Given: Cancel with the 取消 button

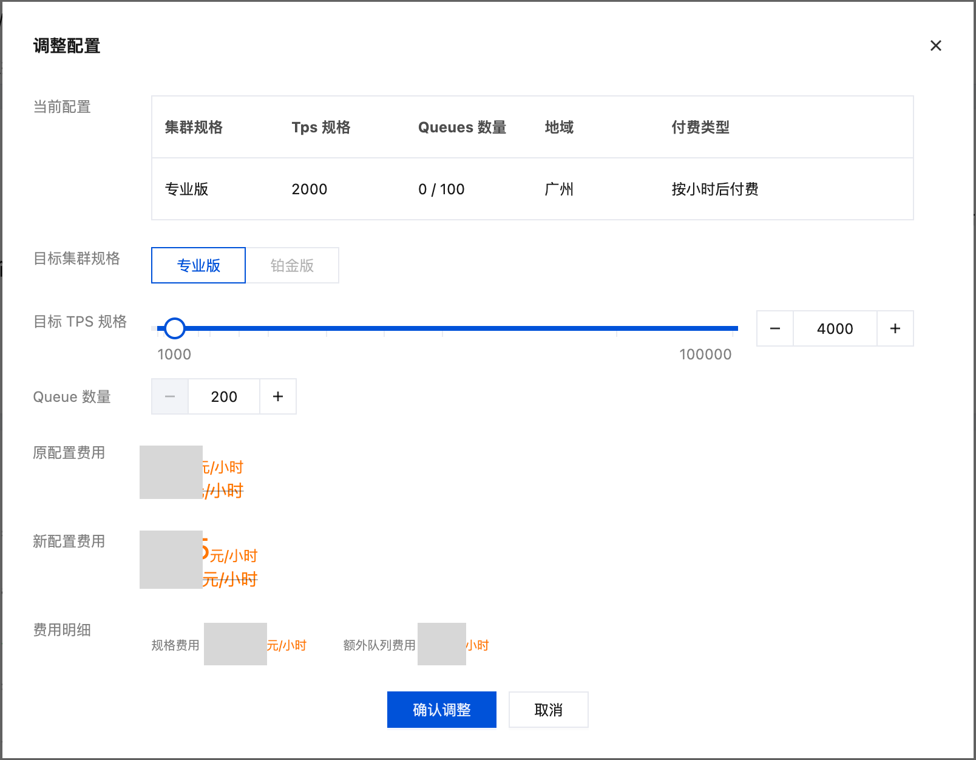Looking at the screenshot, I should (x=548, y=710).
